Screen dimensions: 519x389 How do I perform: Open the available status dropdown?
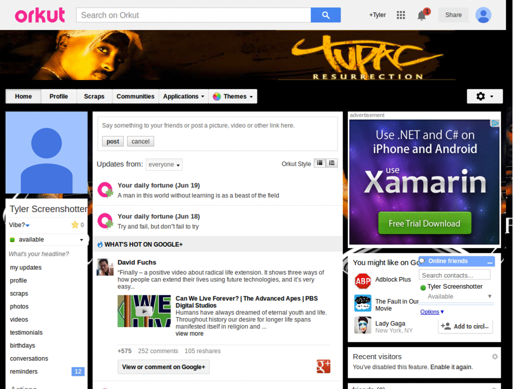point(81,240)
